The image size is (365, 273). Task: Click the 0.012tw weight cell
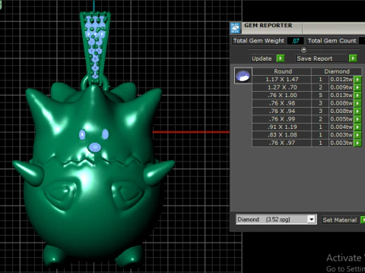(341, 80)
